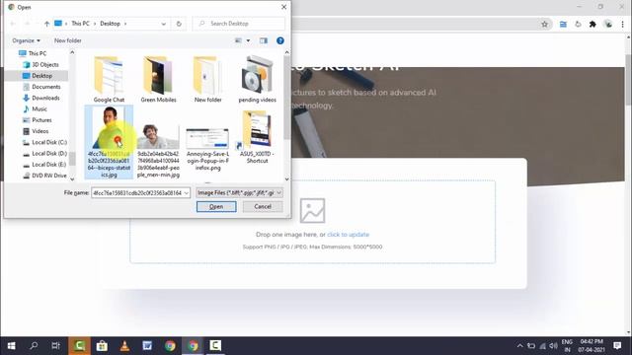Viewport: 632px width, 355px height.
Task: Open the Windows Start menu
Action: [x=11, y=346]
